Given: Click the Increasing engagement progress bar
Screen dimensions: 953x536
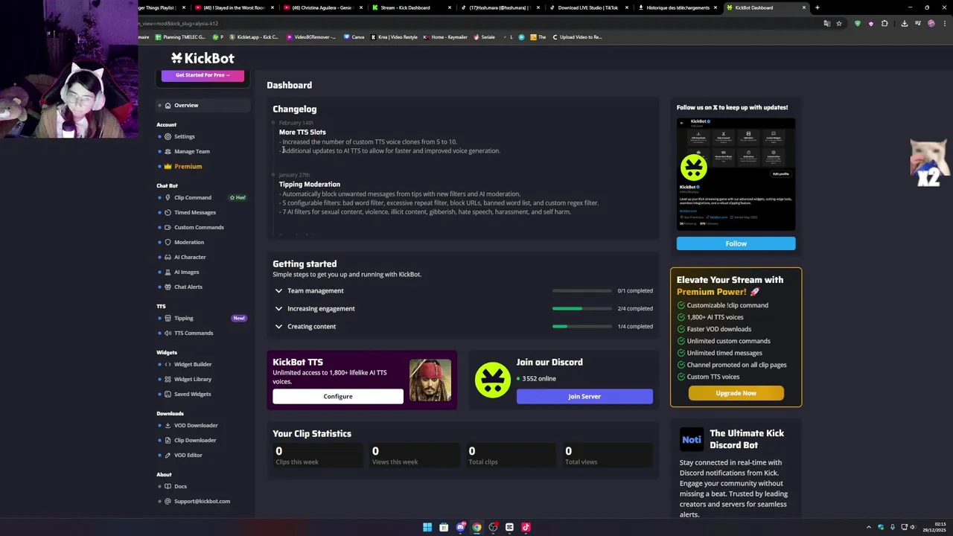Looking at the screenshot, I should [581, 308].
